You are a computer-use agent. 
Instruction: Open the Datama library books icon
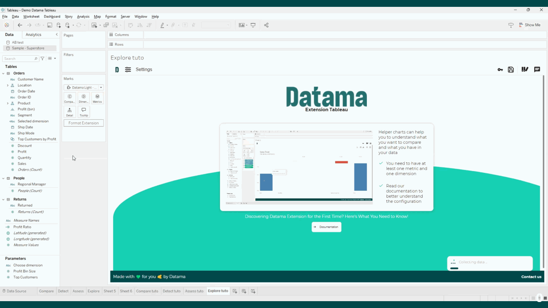[x=524, y=70]
